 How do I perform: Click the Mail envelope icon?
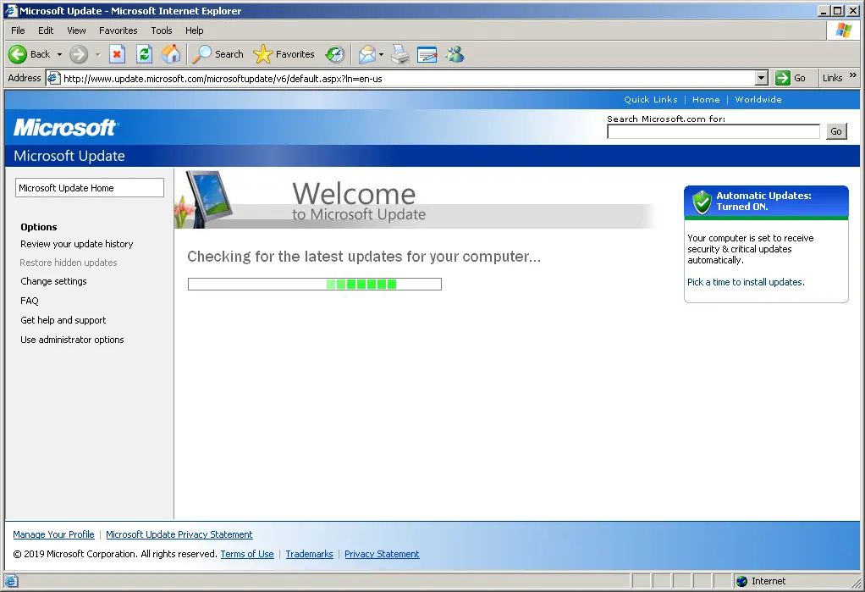[x=366, y=54]
